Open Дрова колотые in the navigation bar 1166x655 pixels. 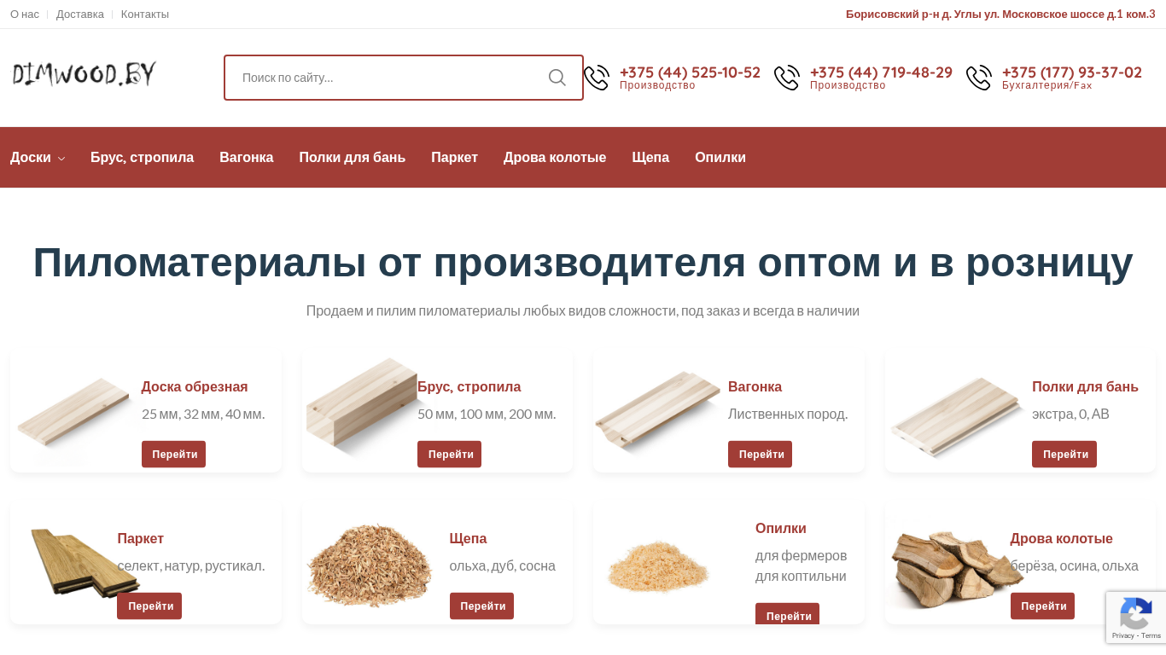pyautogui.click(x=555, y=157)
